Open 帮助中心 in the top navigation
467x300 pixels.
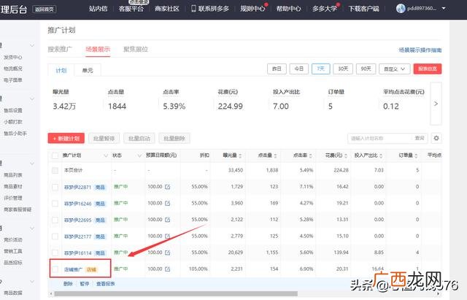coord(289,9)
